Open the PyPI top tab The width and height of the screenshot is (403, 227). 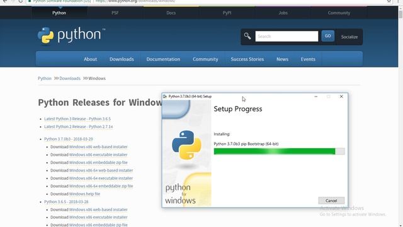[227, 13]
